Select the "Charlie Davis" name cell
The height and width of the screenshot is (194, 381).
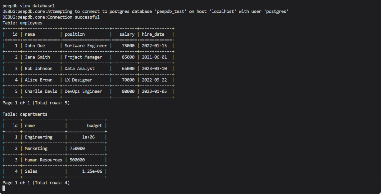(x=41, y=91)
